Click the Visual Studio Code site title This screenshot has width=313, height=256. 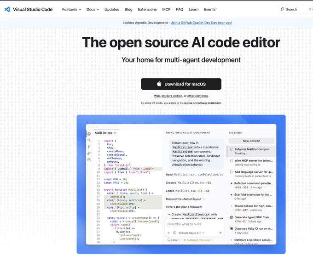tap(33, 9)
